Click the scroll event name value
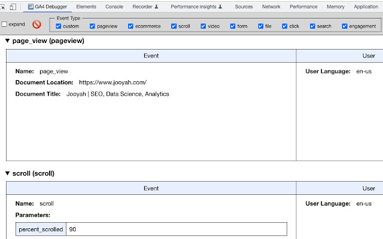The width and height of the screenshot is (383, 239). [47, 203]
